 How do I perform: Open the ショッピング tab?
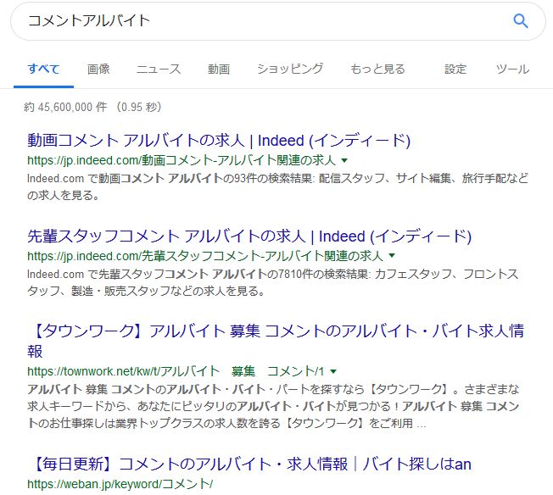[290, 69]
